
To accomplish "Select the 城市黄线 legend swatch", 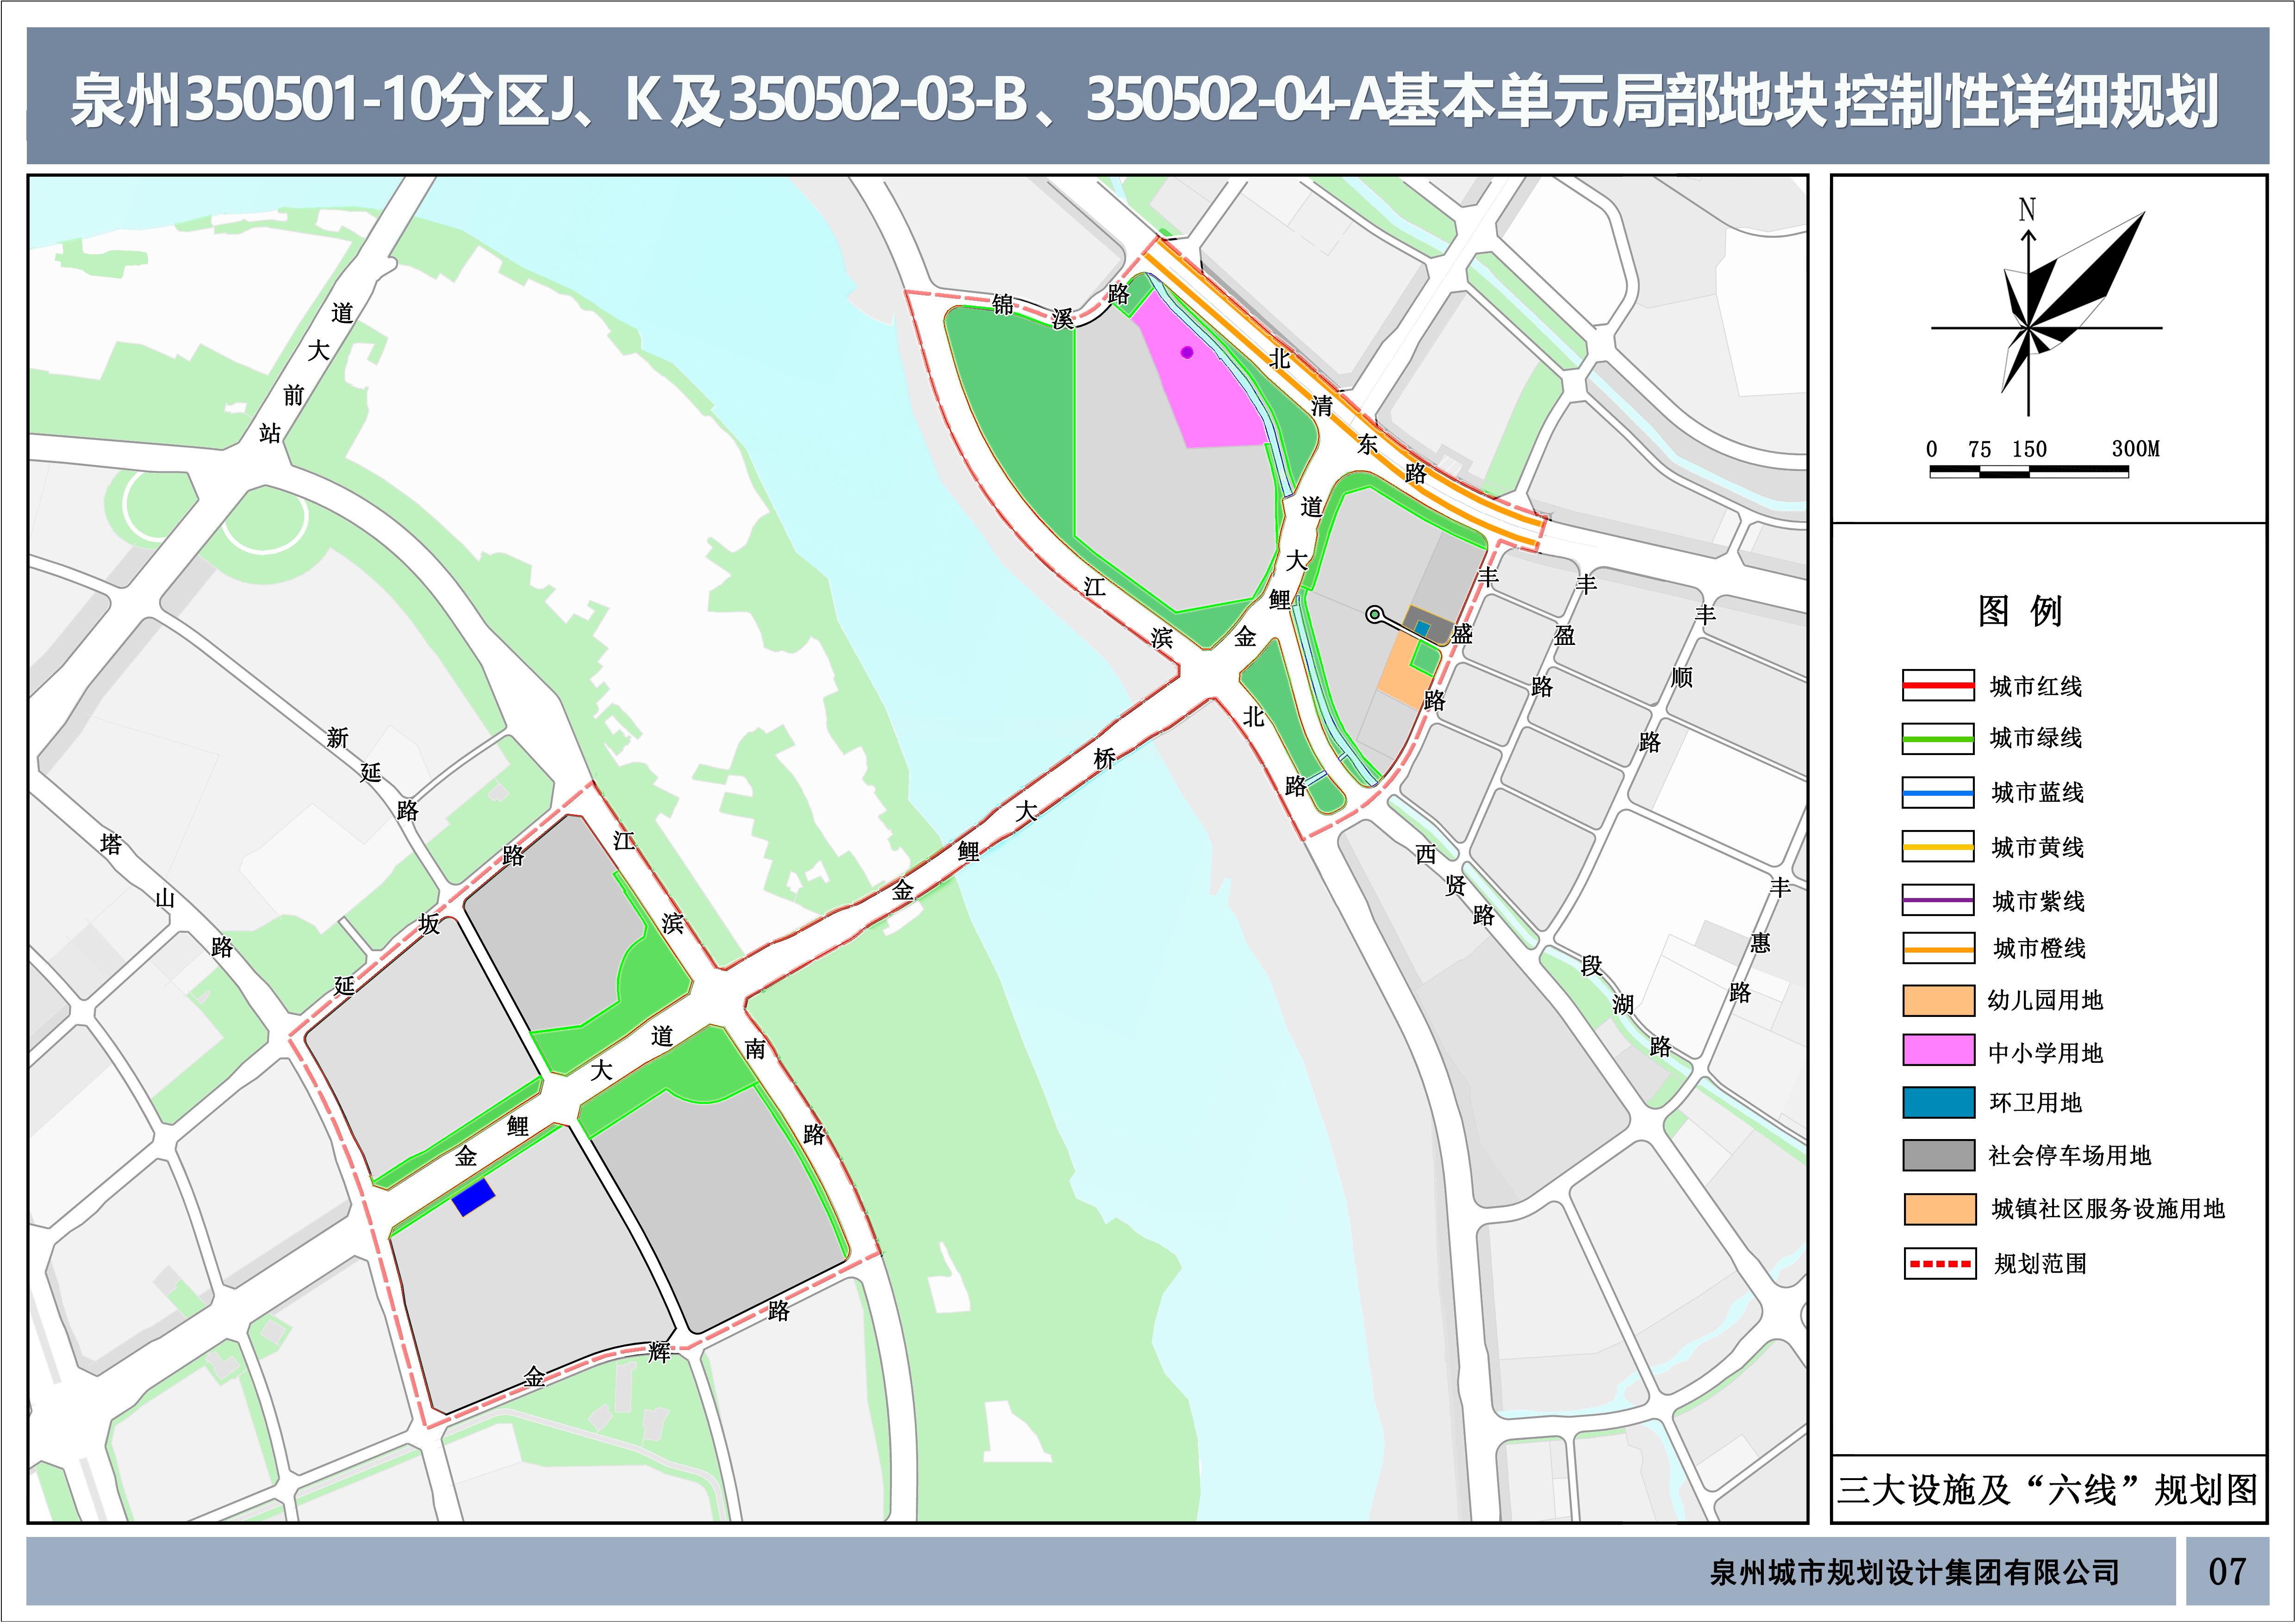I will [x=1938, y=847].
